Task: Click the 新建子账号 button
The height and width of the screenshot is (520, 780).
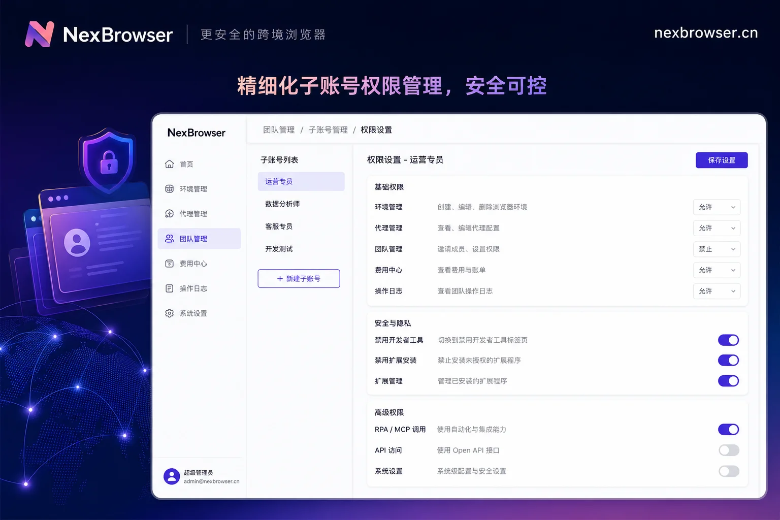Action: point(299,279)
